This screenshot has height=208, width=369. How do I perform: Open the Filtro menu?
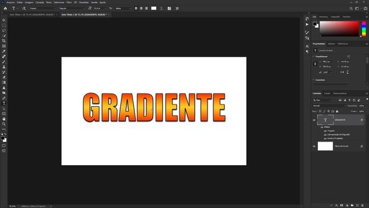(69, 2)
